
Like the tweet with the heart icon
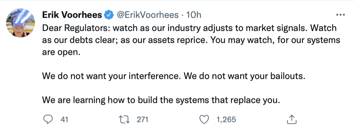(205, 119)
